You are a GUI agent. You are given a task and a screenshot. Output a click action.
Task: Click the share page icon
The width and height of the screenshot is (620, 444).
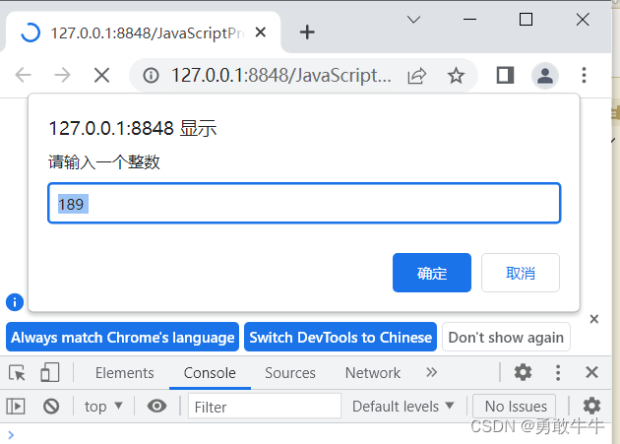pos(416,76)
